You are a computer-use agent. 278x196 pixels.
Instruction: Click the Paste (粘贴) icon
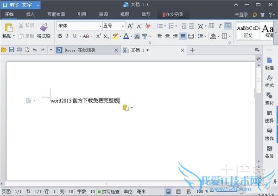[x=9, y=27]
